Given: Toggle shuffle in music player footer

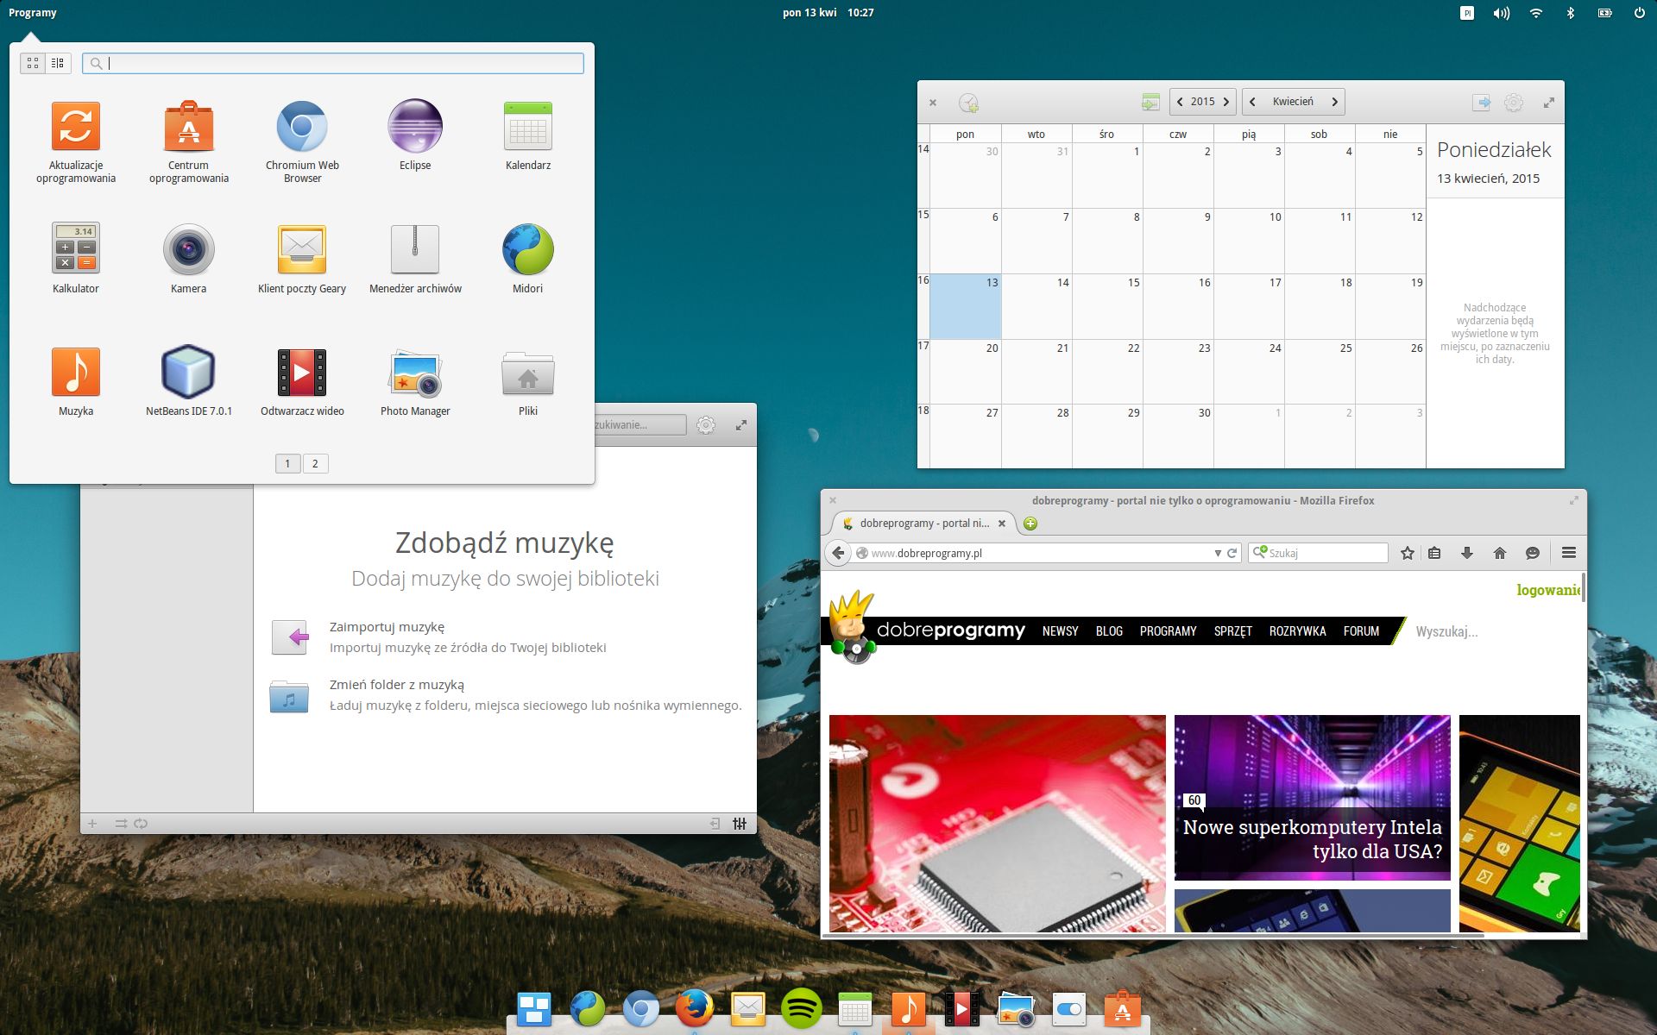Looking at the screenshot, I should [x=121, y=824].
